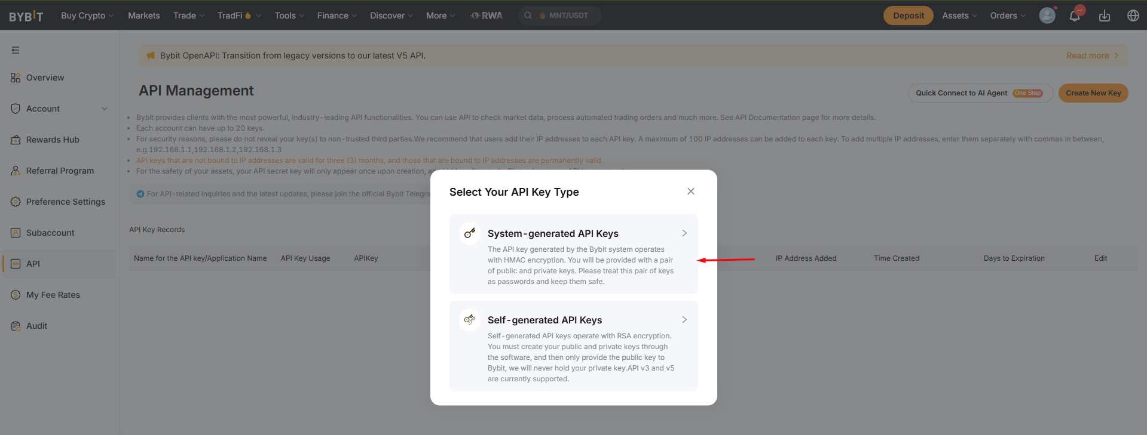Click the Rewards Hub gift icon
1147x435 pixels.
tap(16, 140)
